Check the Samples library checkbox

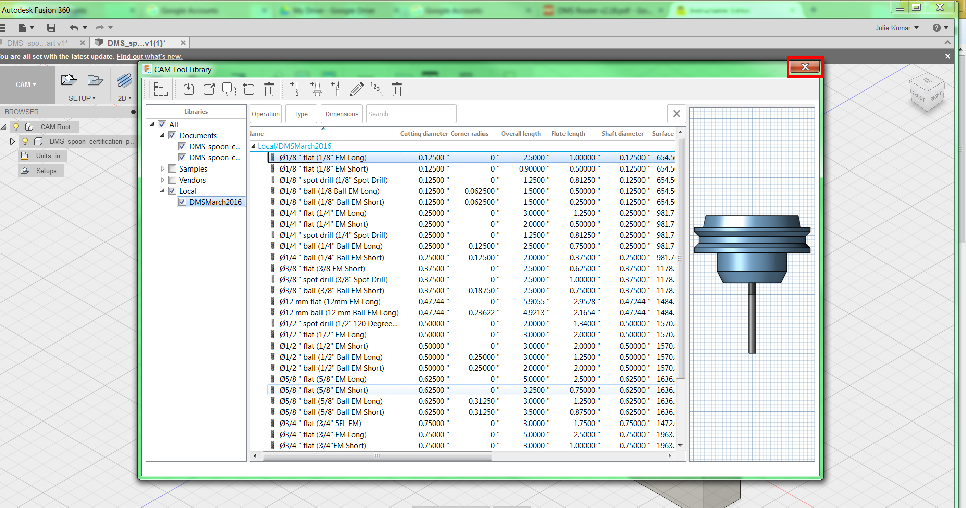point(172,168)
